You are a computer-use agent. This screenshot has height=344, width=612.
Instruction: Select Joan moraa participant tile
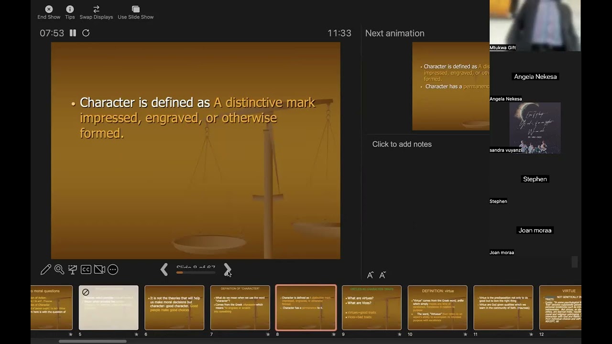tap(535, 230)
